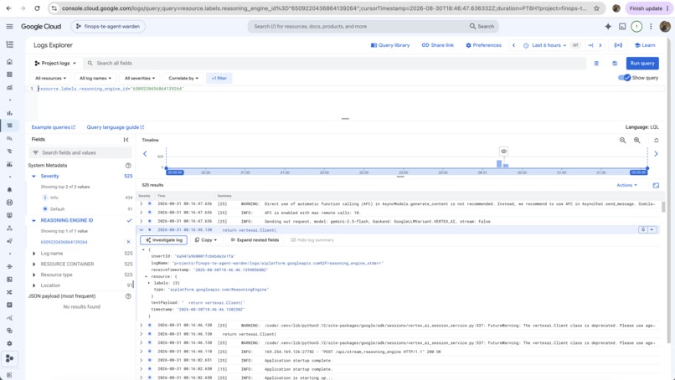Image resolution: width=675 pixels, height=380 pixels.
Task: Click the log results vertical scrollbar
Action: point(663,207)
